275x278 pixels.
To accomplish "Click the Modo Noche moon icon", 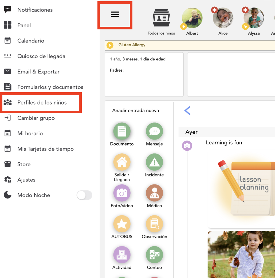I will [7, 195].
